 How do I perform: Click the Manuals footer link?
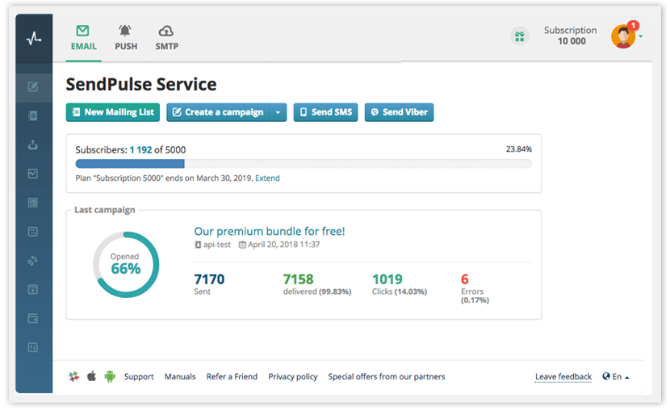coord(180,376)
